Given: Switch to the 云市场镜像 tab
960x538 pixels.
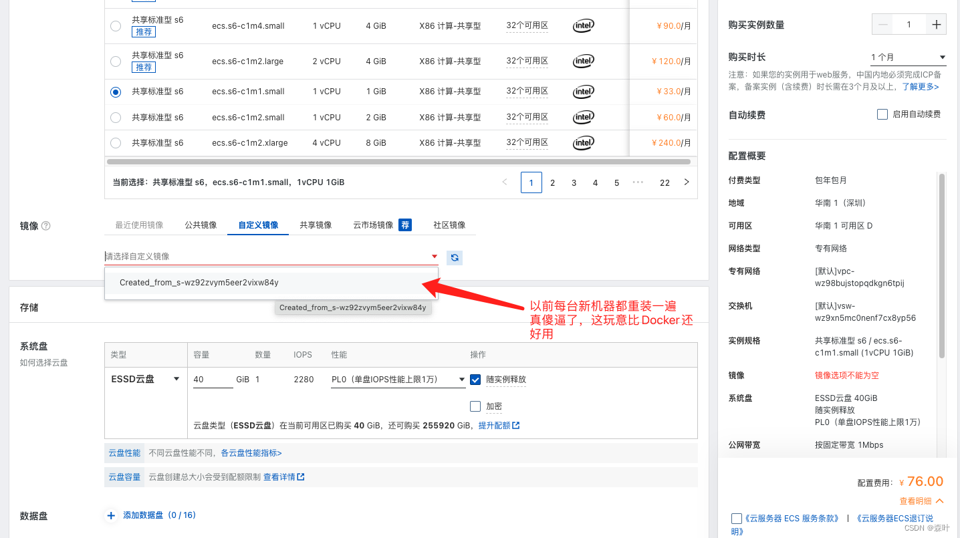Looking at the screenshot, I should pos(373,225).
